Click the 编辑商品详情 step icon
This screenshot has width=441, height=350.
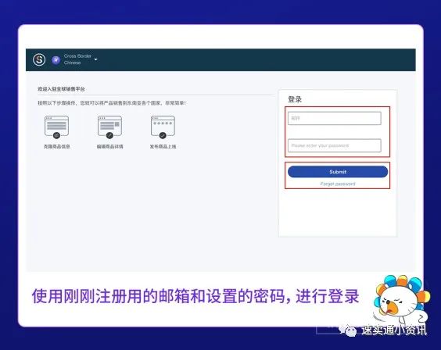tap(109, 127)
